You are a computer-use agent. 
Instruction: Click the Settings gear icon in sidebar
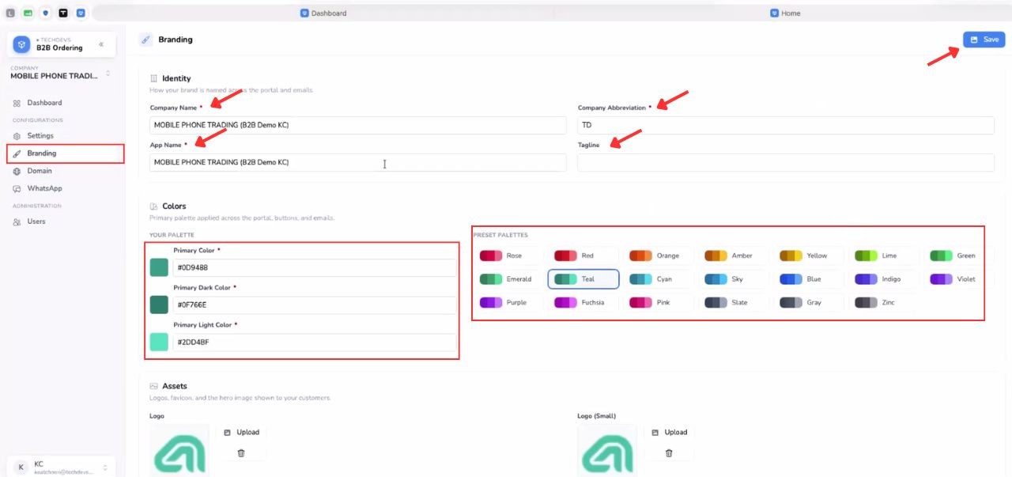tap(17, 136)
